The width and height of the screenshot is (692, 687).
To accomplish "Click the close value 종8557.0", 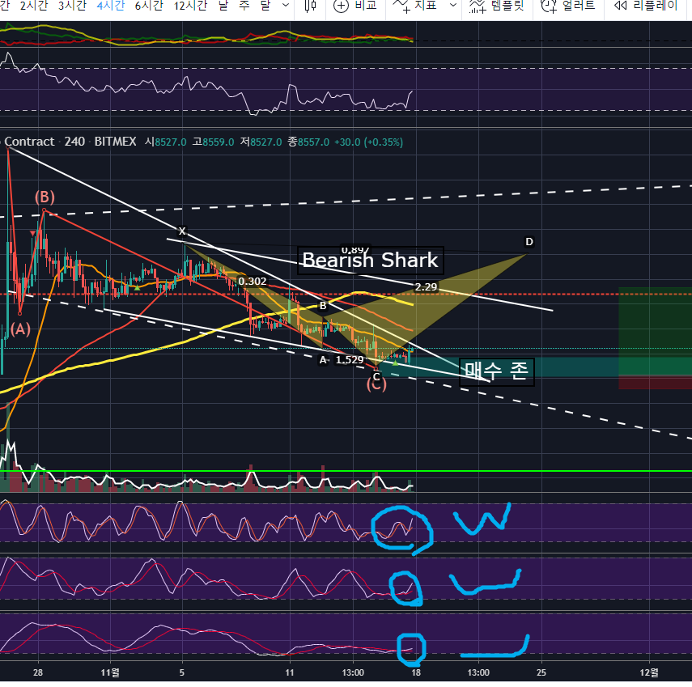I will point(308,142).
